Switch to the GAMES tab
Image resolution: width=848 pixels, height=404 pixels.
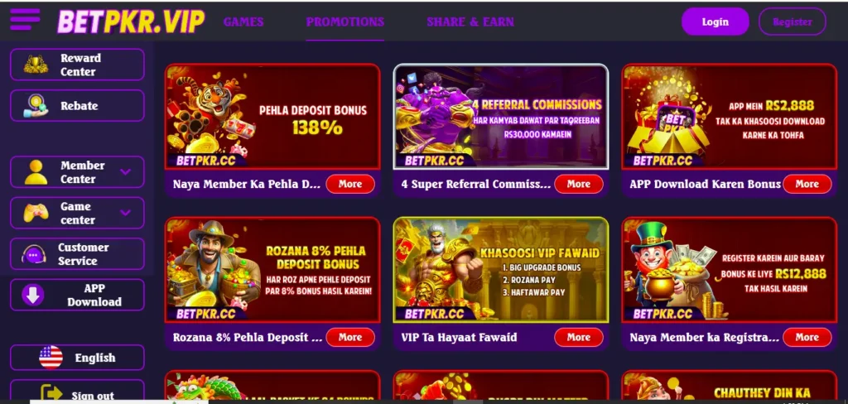(x=243, y=22)
